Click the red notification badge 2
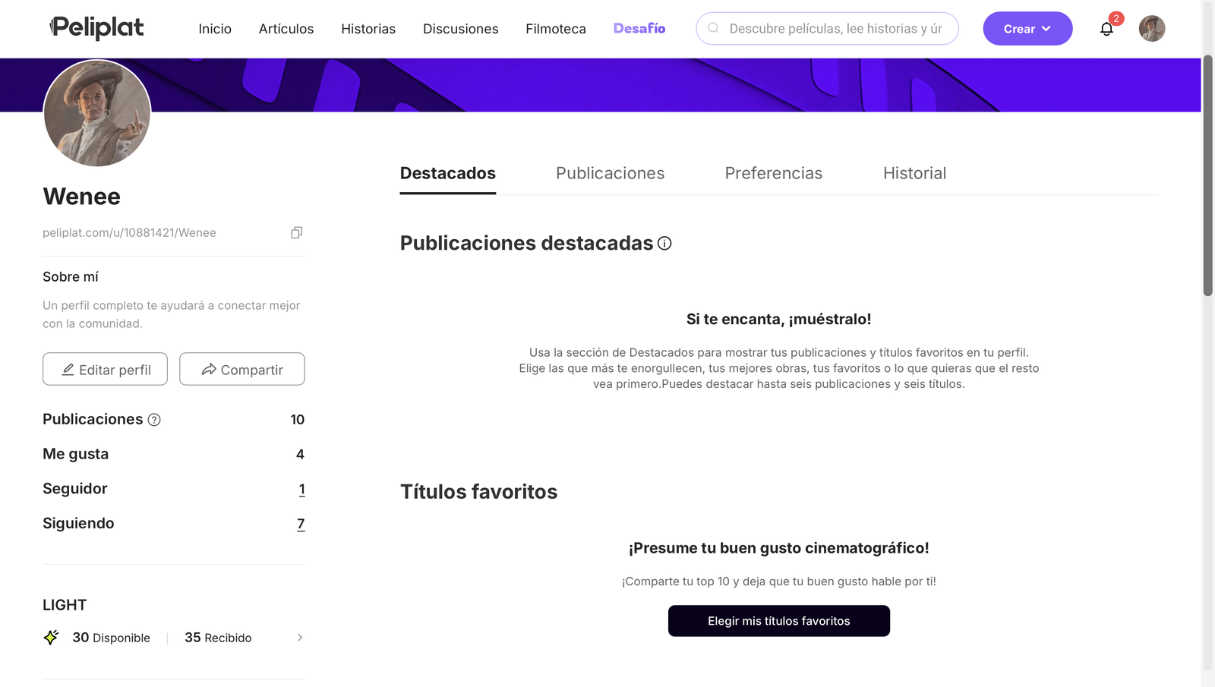The height and width of the screenshot is (687, 1215). coord(1116,18)
